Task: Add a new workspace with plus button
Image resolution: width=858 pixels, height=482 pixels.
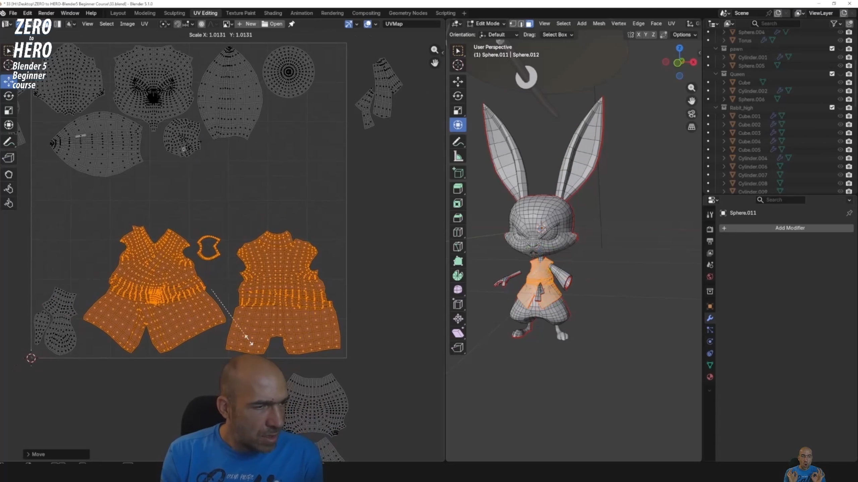Action: (x=464, y=13)
